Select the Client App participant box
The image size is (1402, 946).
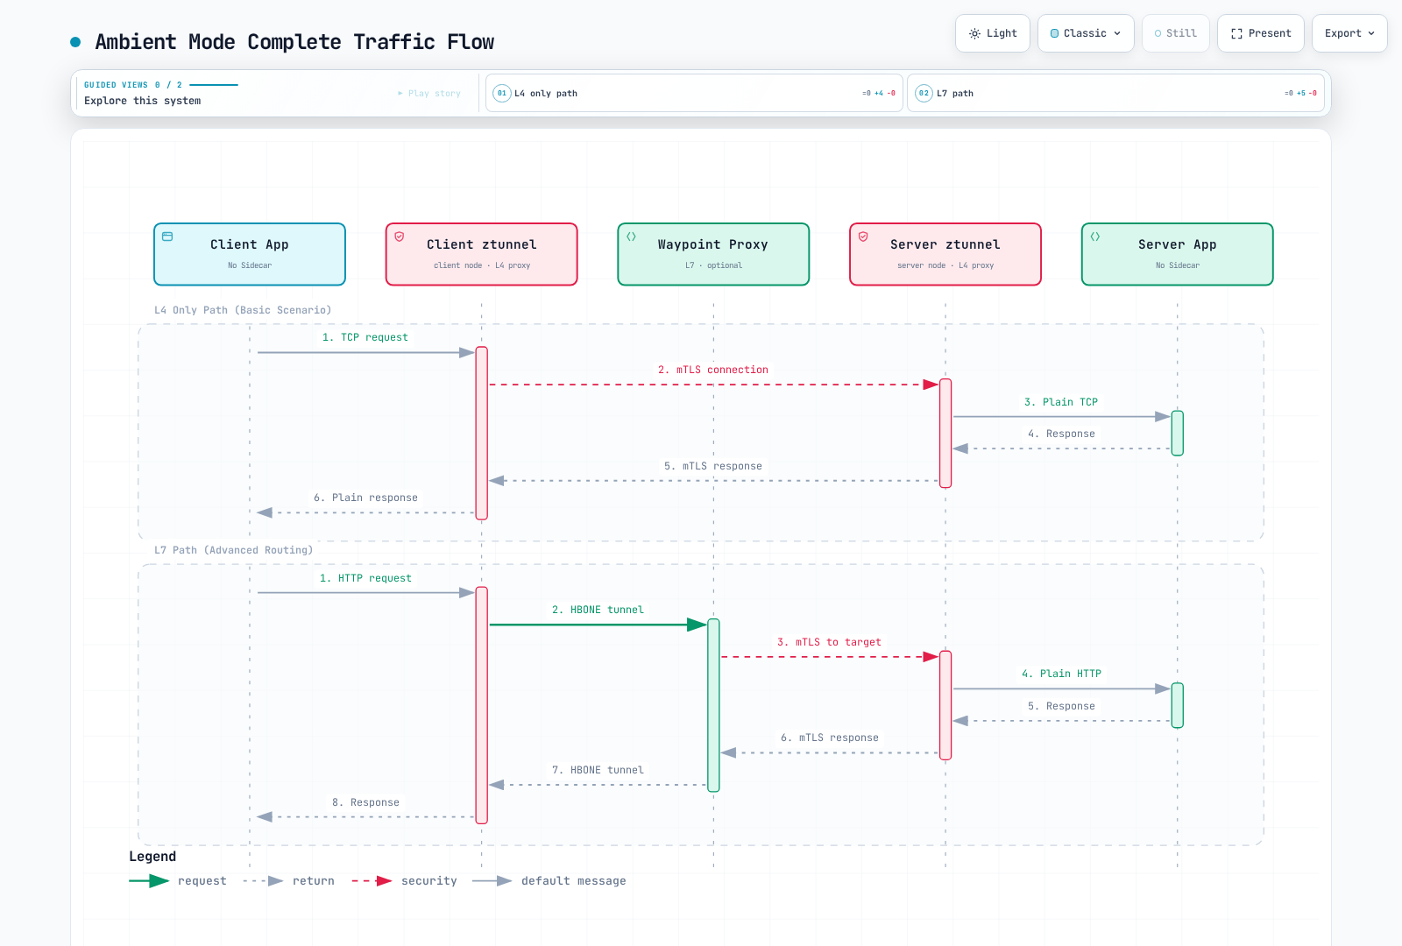click(250, 254)
